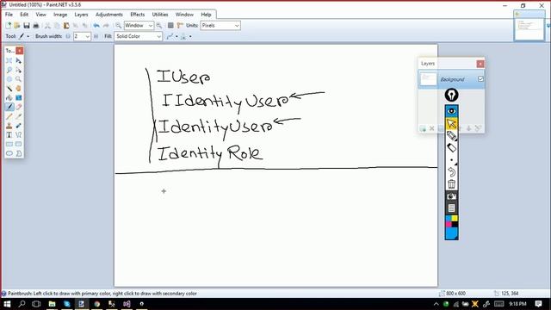Uncheck Background layer visibility checkbox
Image resolution: width=551 pixels, height=310 pixels.
pyautogui.click(x=480, y=78)
